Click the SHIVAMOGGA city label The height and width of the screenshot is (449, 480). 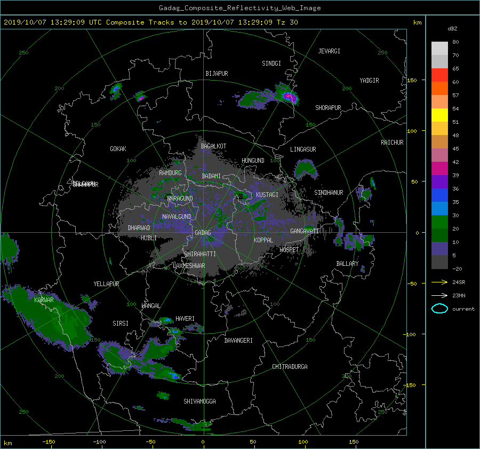pos(199,401)
